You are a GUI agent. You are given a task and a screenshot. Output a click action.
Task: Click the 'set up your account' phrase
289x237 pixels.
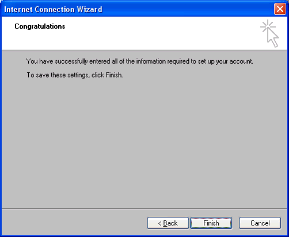(x=225, y=61)
